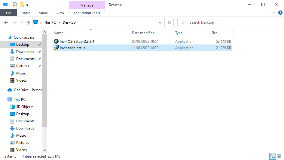The height and width of the screenshot is (160, 284).
Task: Click the InviPOS-Setup-2.3.3.4 application icon
Action: [x=56, y=42]
